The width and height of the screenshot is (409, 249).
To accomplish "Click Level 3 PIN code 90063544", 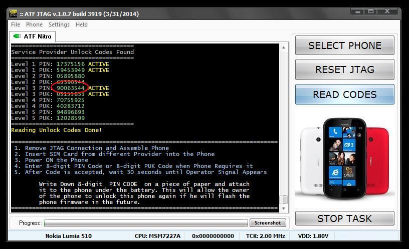I will point(71,88).
